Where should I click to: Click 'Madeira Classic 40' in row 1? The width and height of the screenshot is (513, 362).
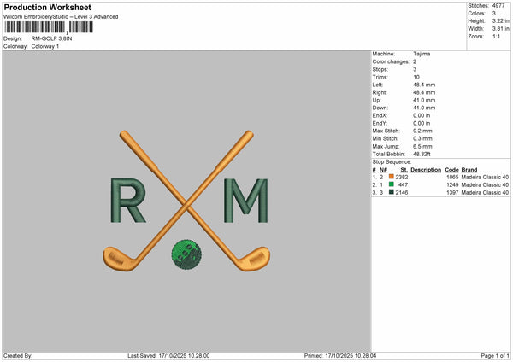click(485, 177)
